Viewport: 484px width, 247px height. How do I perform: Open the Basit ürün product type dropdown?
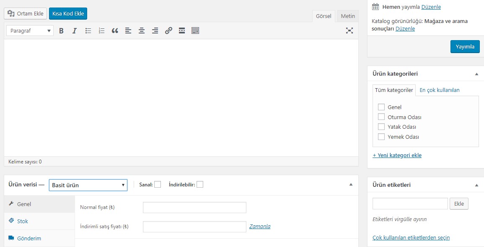pos(88,185)
